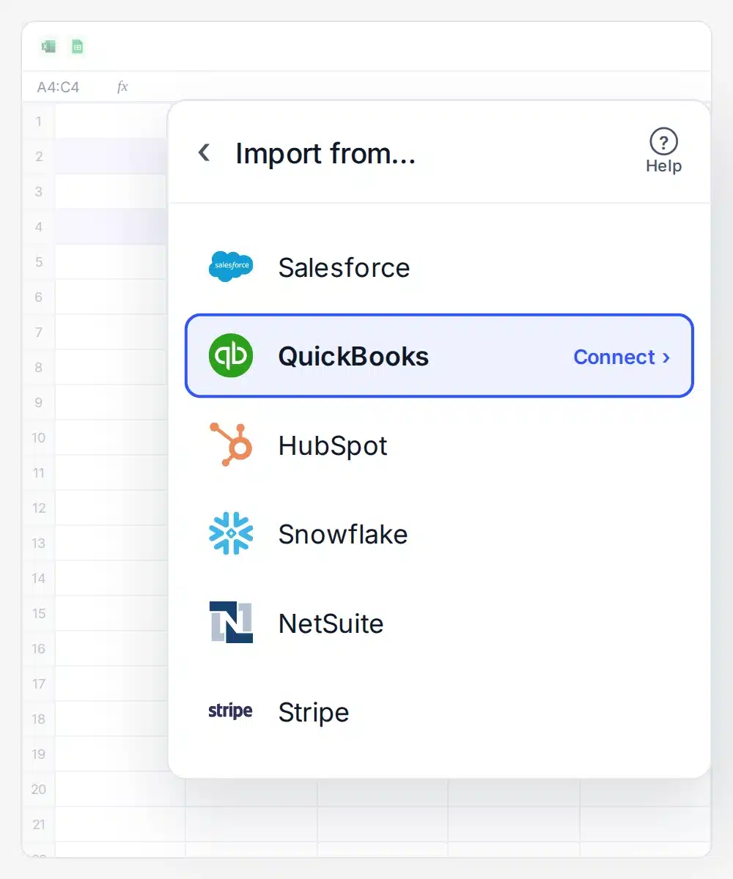The height and width of the screenshot is (879, 733).
Task: Select row 1 header
Action: click(39, 121)
